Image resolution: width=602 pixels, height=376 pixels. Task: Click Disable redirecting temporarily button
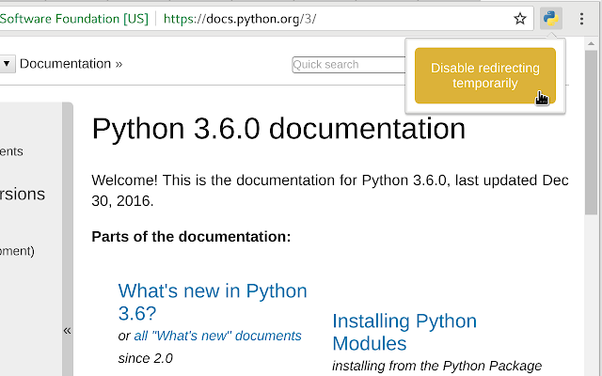tap(485, 75)
